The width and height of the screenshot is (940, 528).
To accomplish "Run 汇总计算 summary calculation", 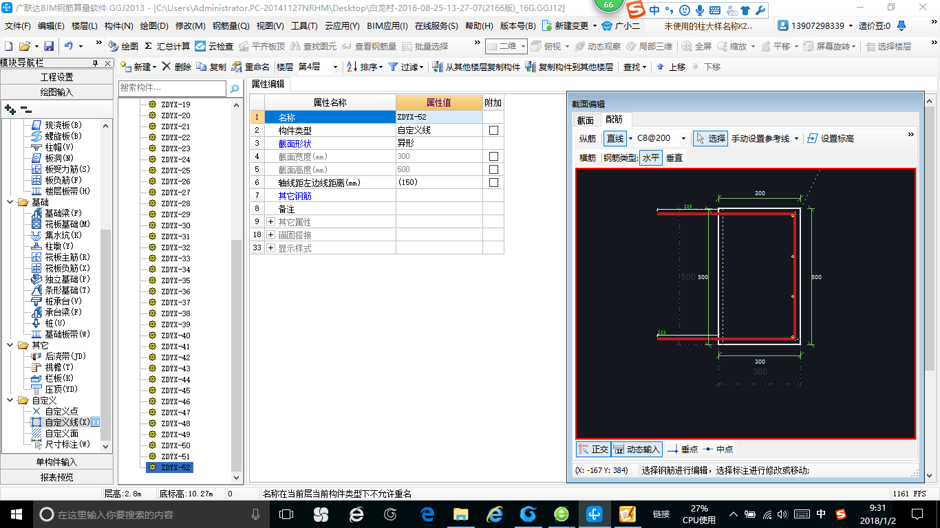I will [x=167, y=46].
